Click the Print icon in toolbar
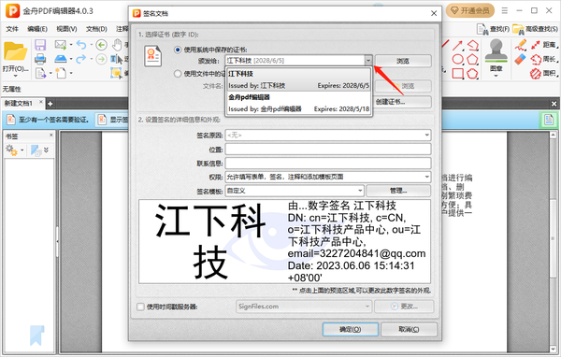 (x=40, y=59)
